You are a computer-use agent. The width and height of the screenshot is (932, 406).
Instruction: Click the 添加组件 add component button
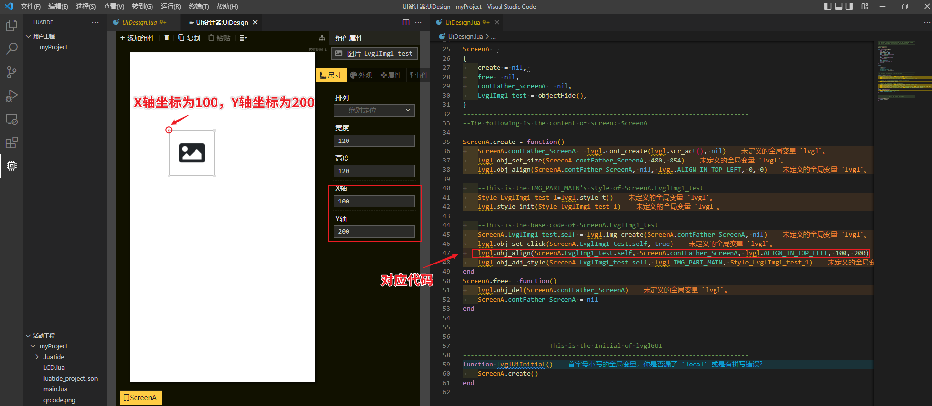point(137,38)
